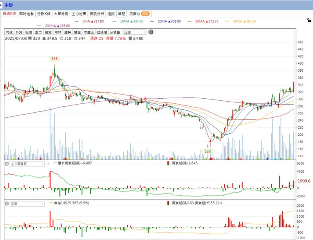Switch to the 大量券商 tab
This screenshot has width=313, height=240.
click(x=61, y=14)
